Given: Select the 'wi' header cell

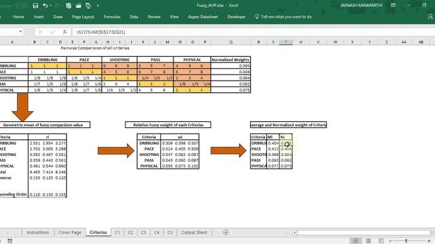Looking at the screenshot, I should click(179, 137).
